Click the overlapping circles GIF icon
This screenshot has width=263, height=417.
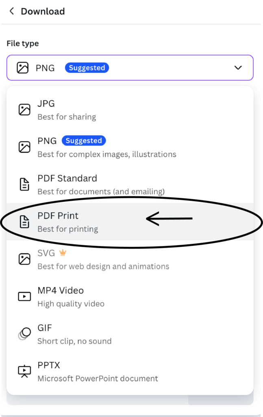tap(24, 334)
